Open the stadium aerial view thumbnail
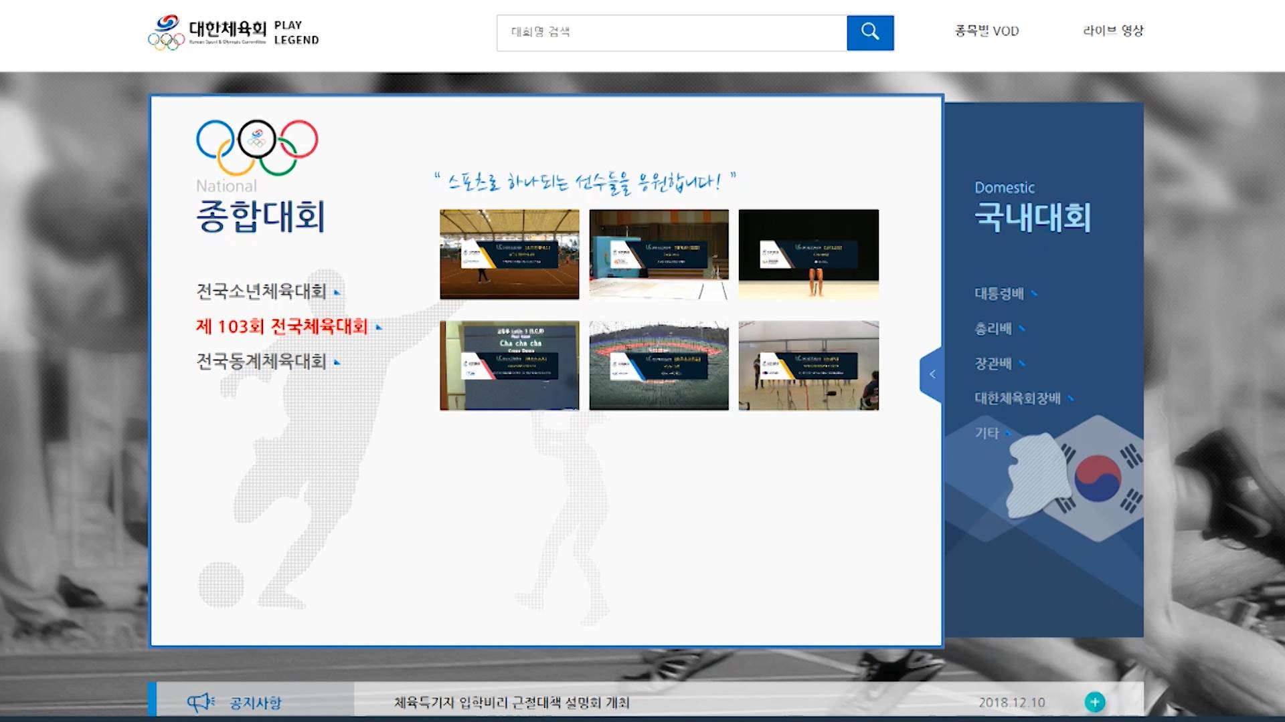The width and height of the screenshot is (1285, 722). click(659, 365)
